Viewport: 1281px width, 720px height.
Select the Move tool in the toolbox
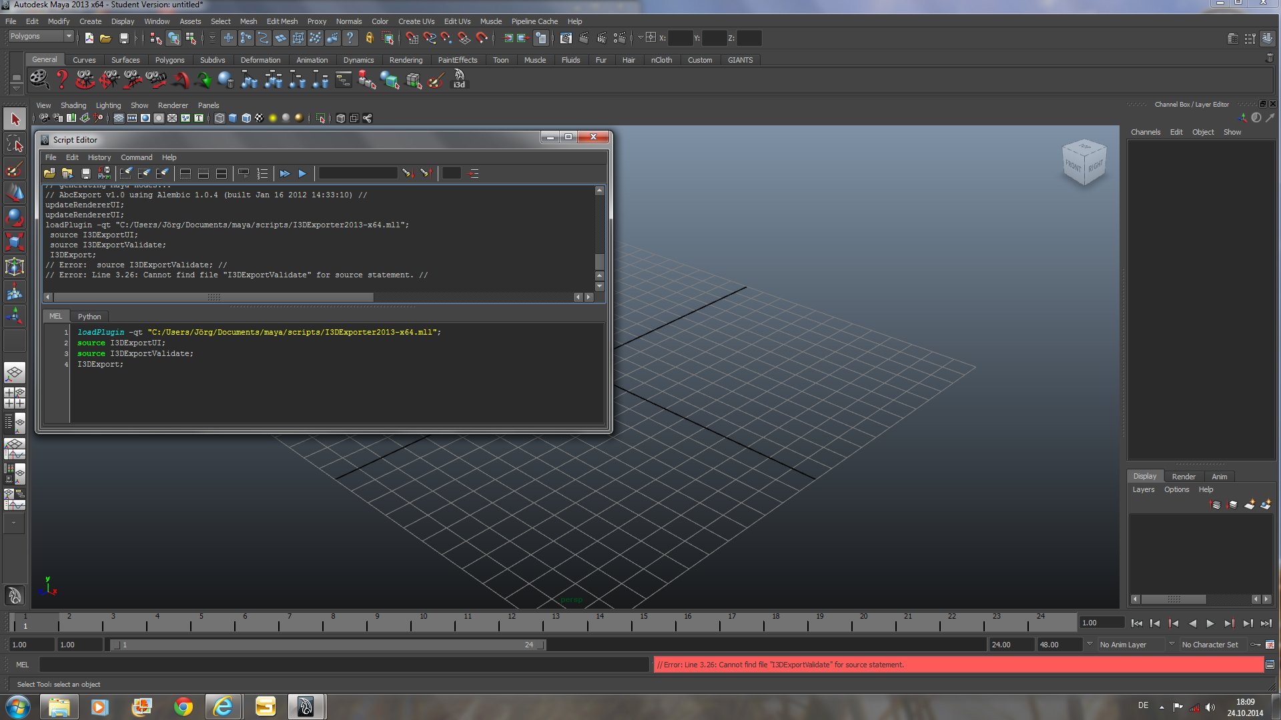15,193
